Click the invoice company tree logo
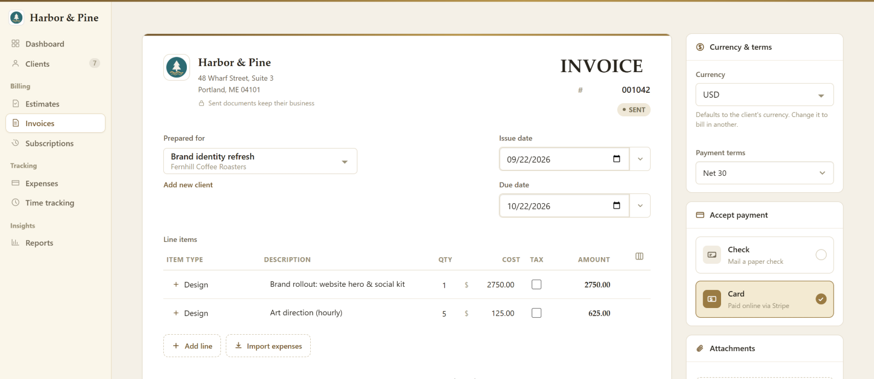874x379 pixels. click(176, 68)
